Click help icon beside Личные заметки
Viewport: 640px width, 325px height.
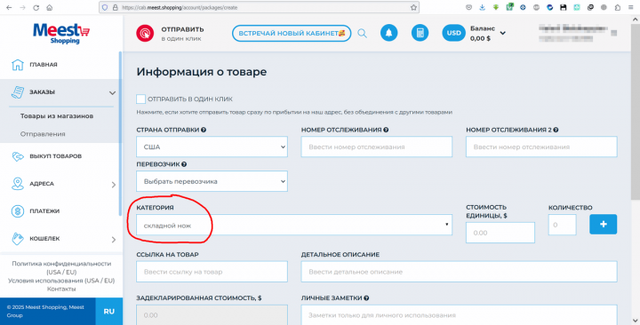366,298
